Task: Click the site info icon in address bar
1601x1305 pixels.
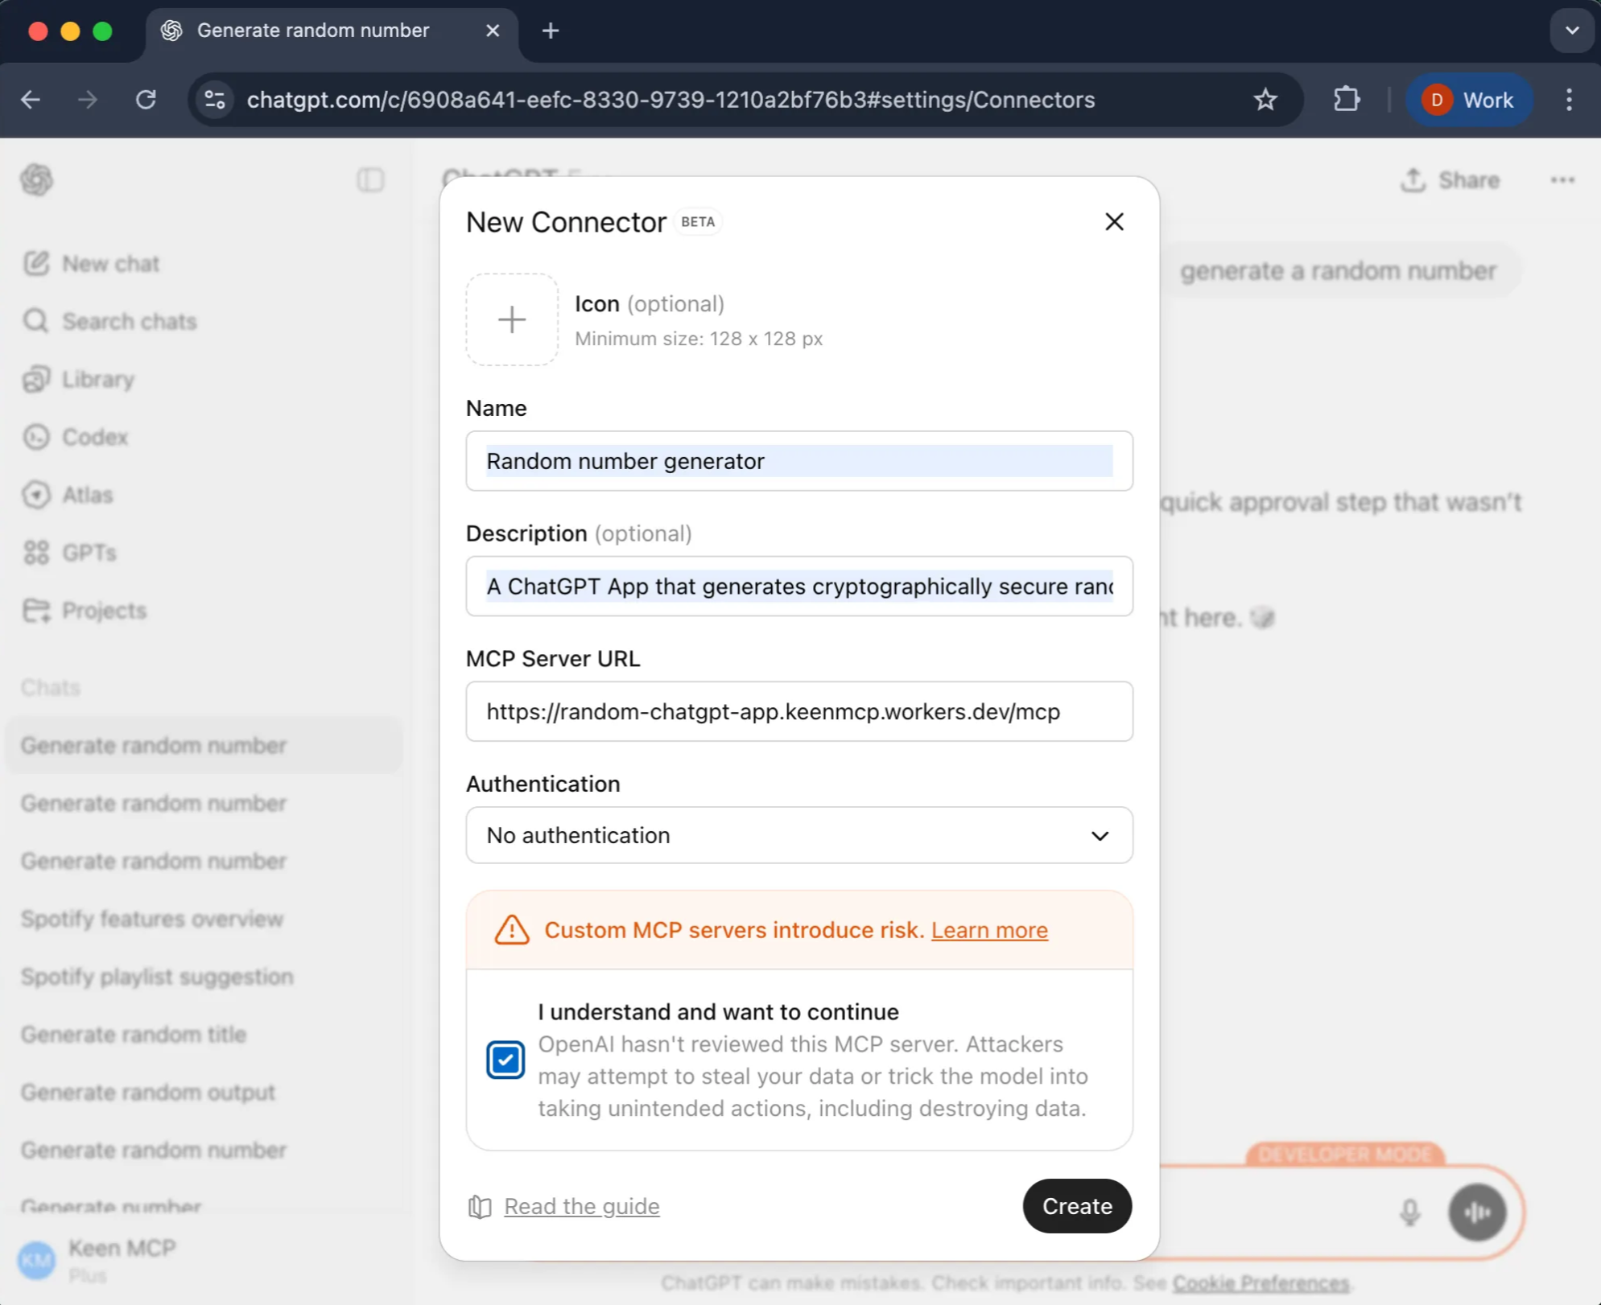Action: pyautogui.click(x=215, y=100)
